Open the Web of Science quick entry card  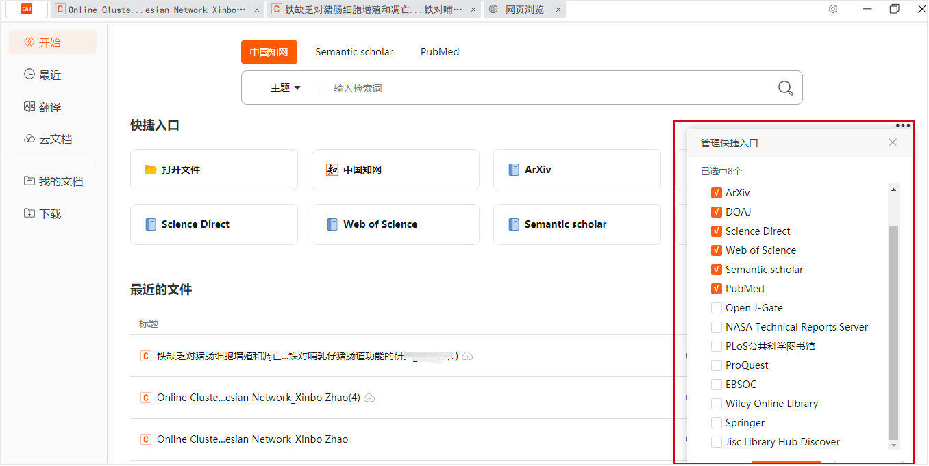(x=395, y=224)
